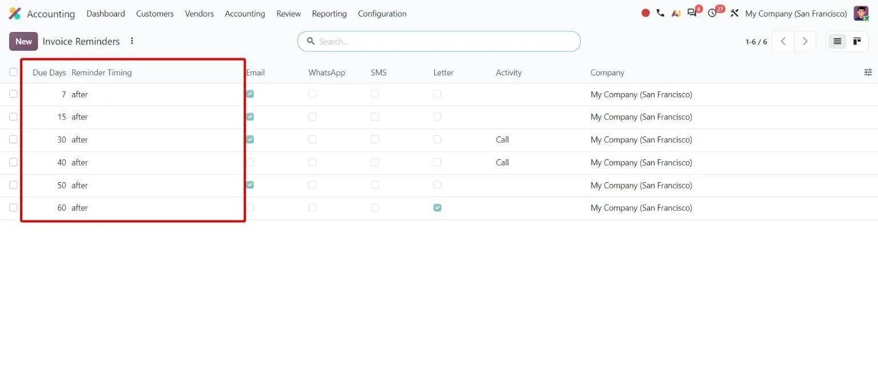Image resolution: width=878 pixels, height=365 pixels.
Task: Select the 30 due days row checkbox
Action: tap(13, 139)
